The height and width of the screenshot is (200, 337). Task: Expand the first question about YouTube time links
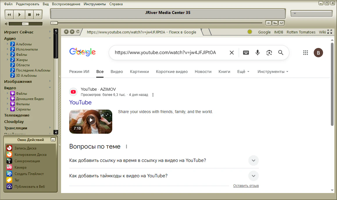pos(253,160)
